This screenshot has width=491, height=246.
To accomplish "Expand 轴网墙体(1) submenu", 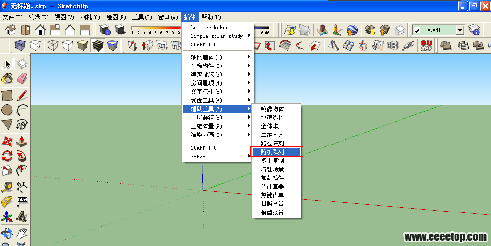I will point(218,57).
